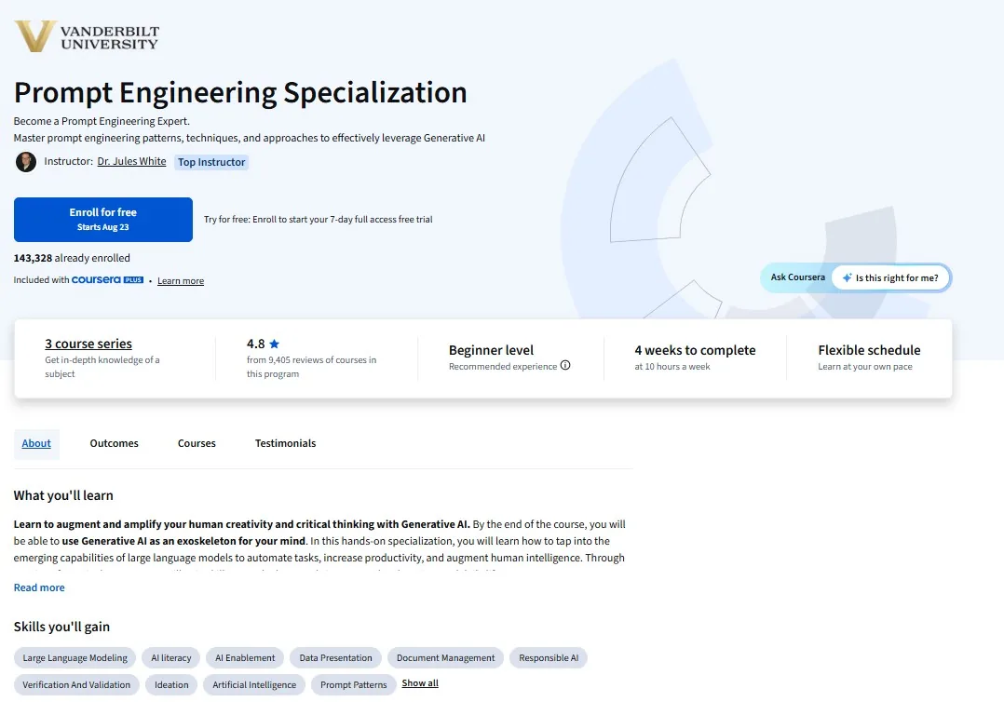Click the 'Learn at your own pace' text
The image size is (1004, 702).
coord(865,367)
